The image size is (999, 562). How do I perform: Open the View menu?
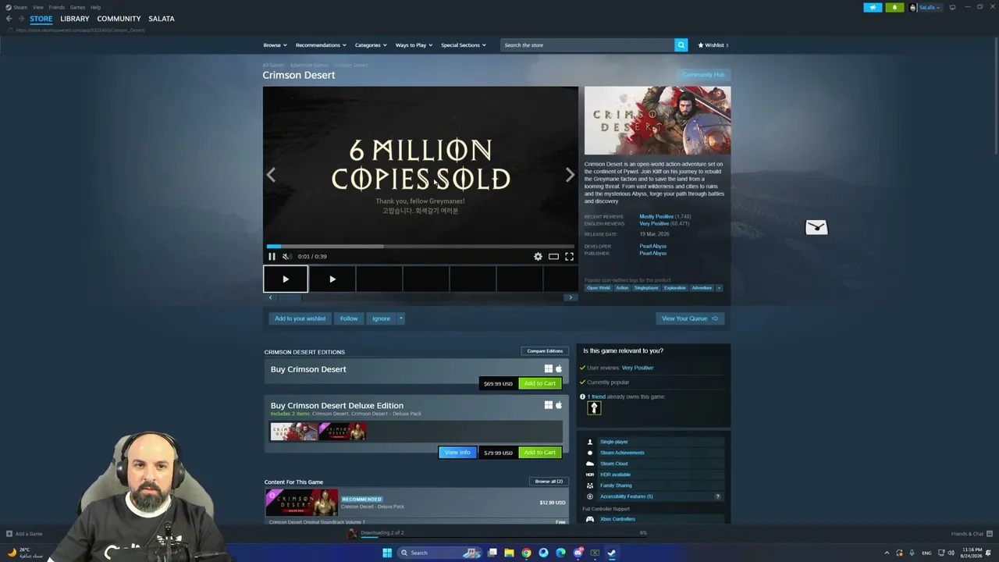pyautogui.click(x=37, y=7)
